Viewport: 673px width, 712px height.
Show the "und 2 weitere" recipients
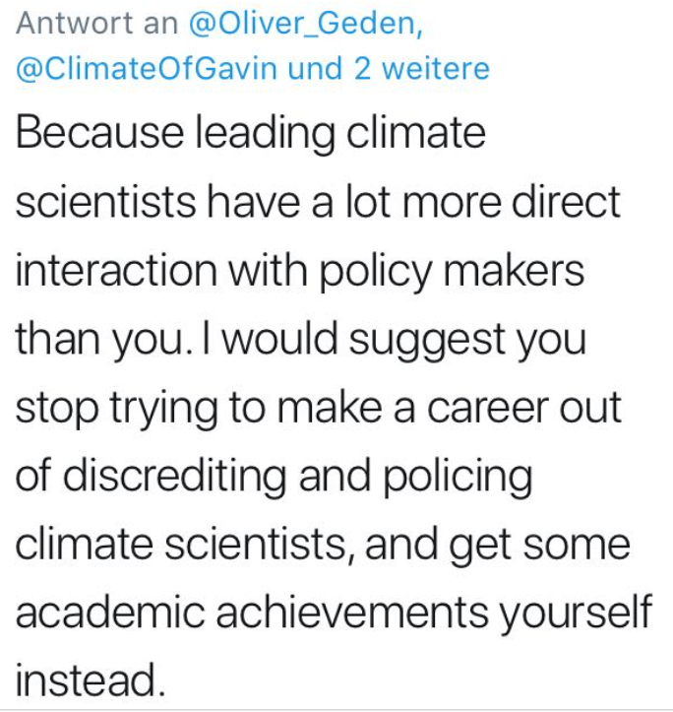(389, 69)
